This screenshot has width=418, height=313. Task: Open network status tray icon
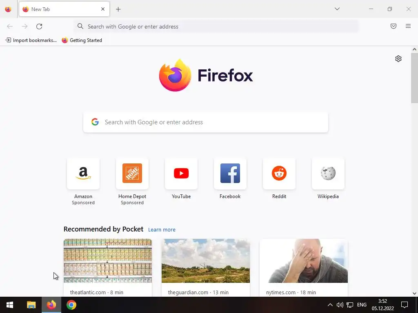[350, 305]
